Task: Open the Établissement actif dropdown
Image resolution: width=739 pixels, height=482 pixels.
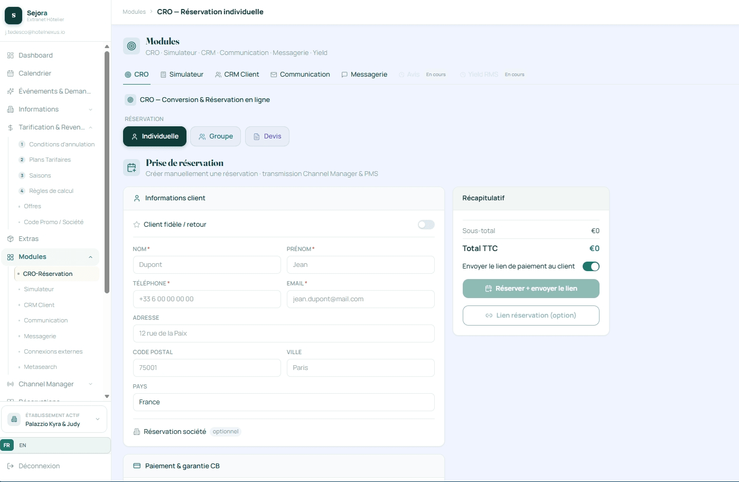Action: (x=54, y=420)
